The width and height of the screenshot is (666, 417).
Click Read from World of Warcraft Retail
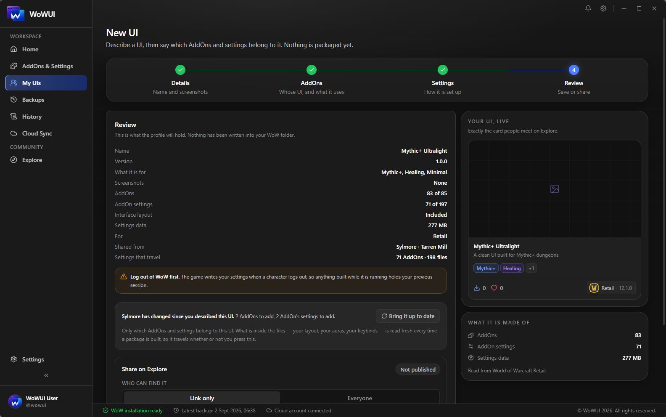click(x=507, y=371)
